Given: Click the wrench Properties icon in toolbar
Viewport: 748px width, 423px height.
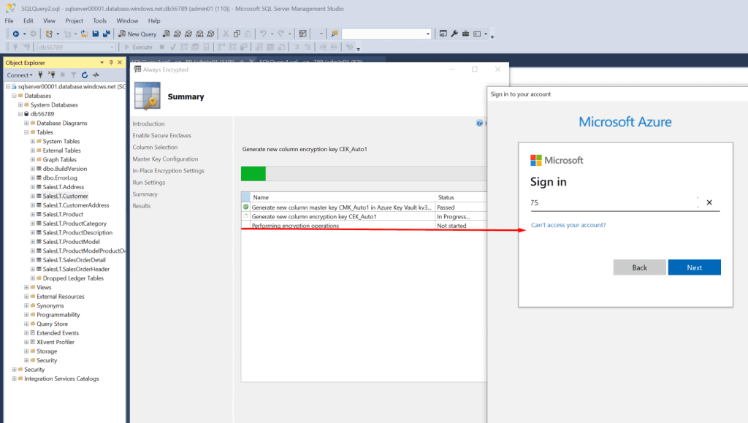Looking at the screenshot, I should click(454, 34).
